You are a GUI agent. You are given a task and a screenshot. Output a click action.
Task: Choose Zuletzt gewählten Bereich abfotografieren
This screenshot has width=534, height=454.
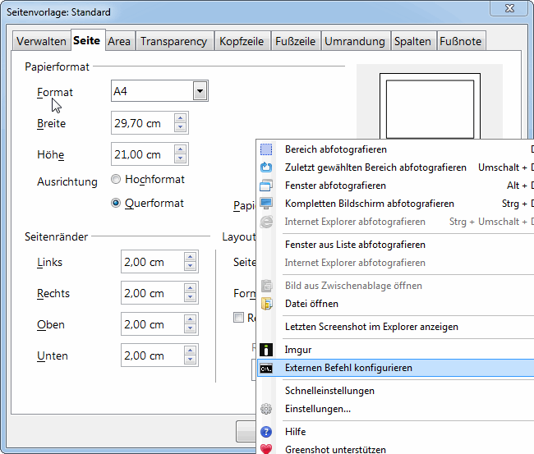[x=395, y=167]
